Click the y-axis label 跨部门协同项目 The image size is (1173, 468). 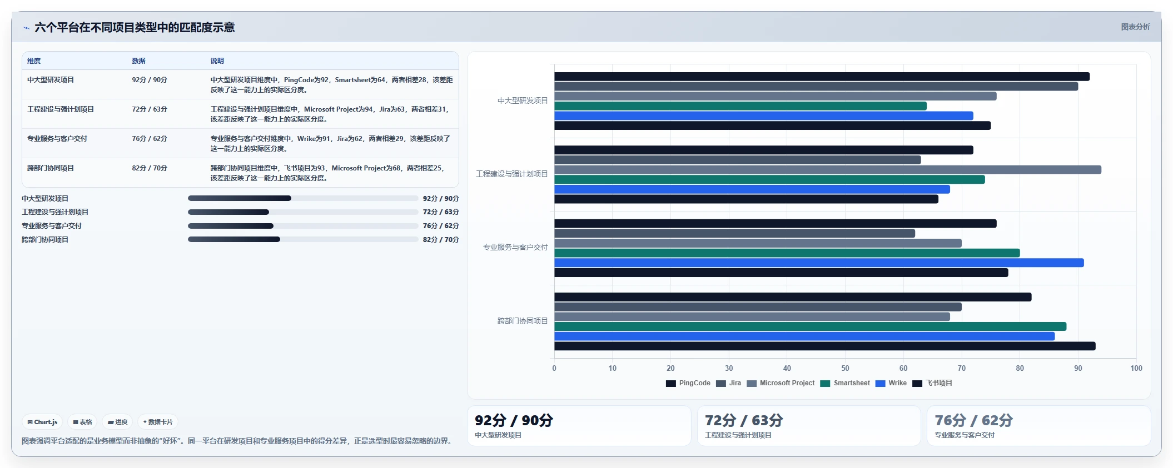[x=523, y=321]
